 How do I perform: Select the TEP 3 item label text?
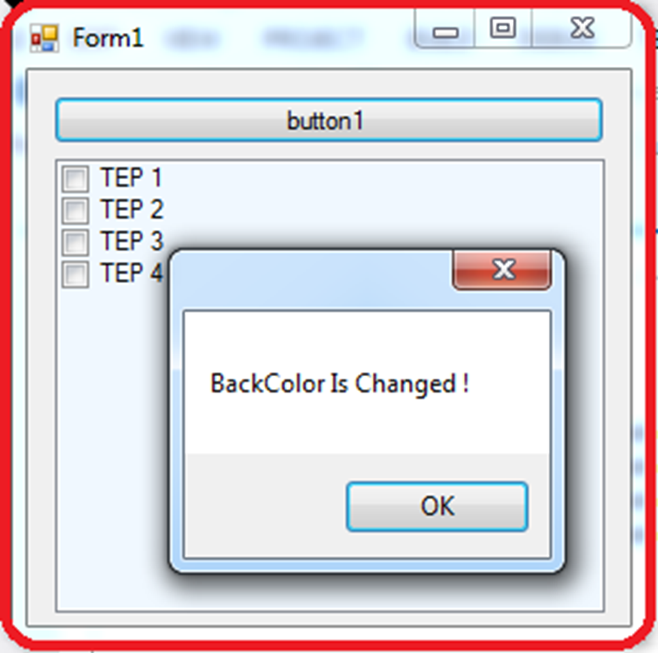131,241
